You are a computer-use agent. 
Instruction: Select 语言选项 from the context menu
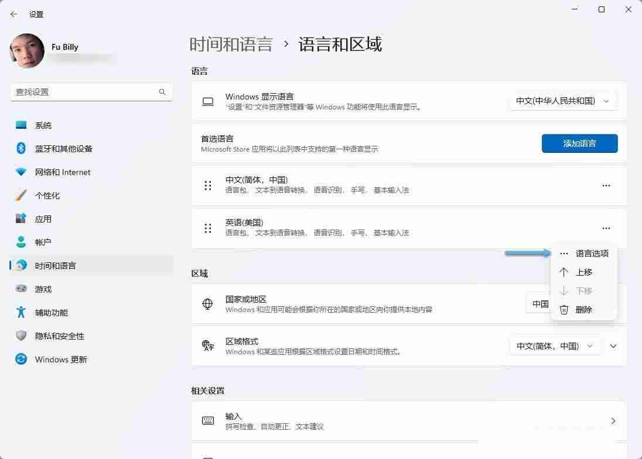(592, 254)
